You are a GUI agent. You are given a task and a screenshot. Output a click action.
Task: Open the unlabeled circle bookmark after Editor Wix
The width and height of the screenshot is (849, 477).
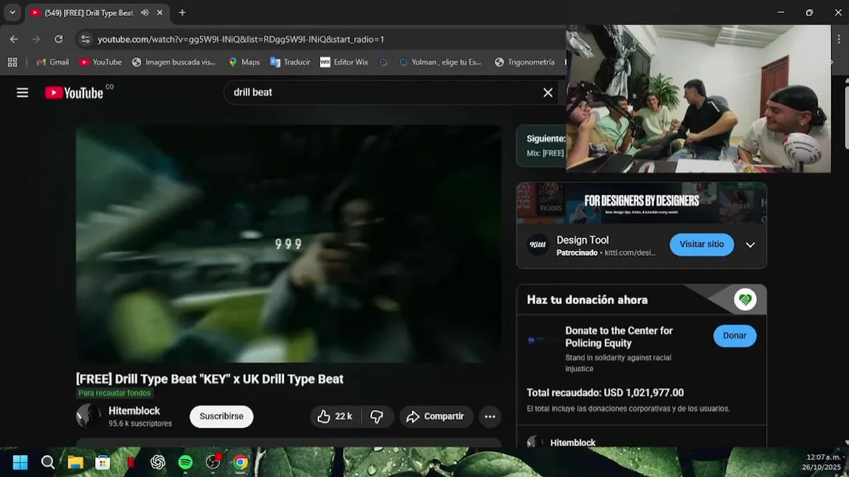[x=383, y=62]
